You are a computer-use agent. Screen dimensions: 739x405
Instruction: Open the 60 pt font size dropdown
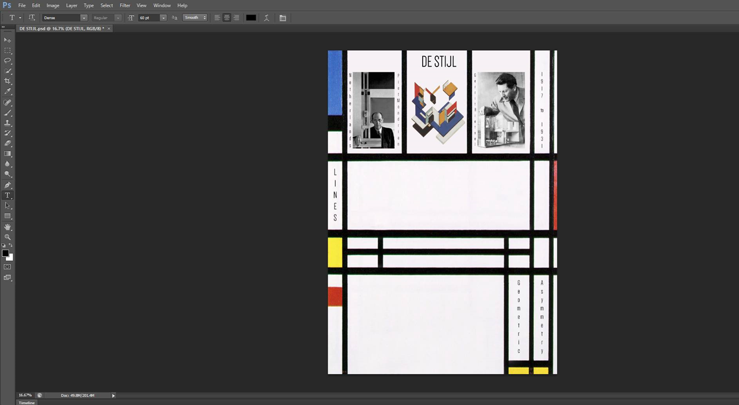click(163, 18)
